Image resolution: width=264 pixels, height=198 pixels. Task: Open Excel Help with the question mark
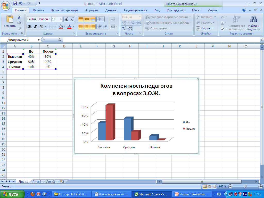tap(244, 10)
